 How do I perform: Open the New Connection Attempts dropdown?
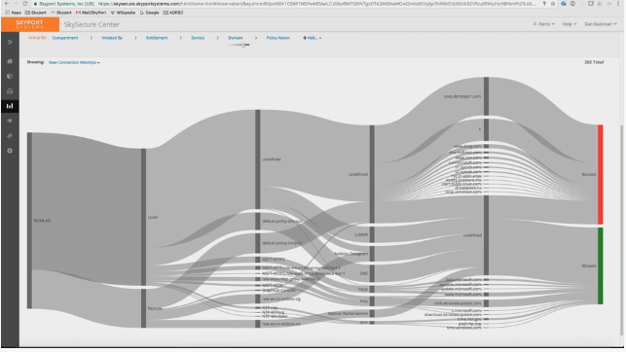74,62
